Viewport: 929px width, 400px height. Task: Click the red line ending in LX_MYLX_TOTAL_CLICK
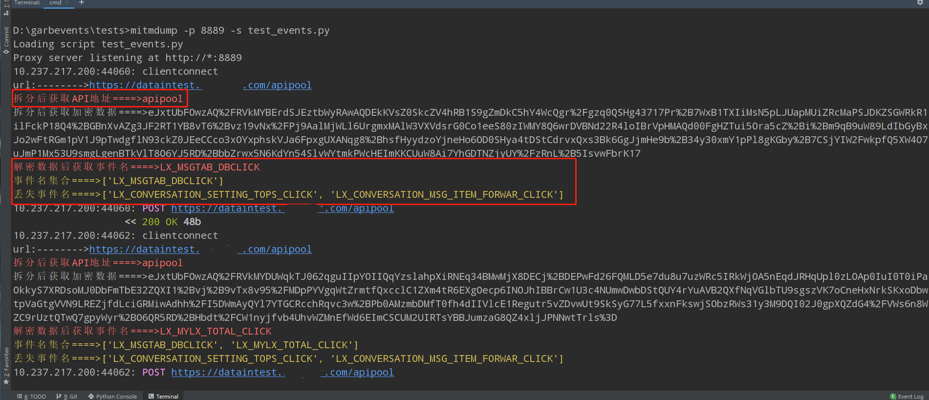pos(143,331)
